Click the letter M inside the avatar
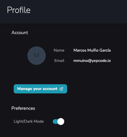This screenshot has width=127, height=137. [x=37, y=56]
